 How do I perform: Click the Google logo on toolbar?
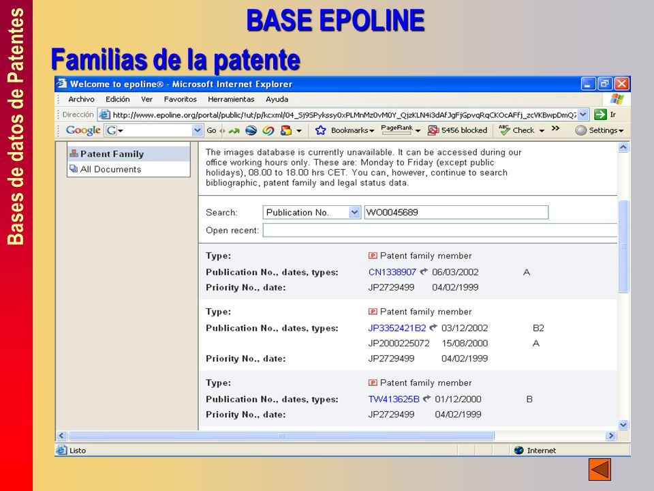point(83,130)
